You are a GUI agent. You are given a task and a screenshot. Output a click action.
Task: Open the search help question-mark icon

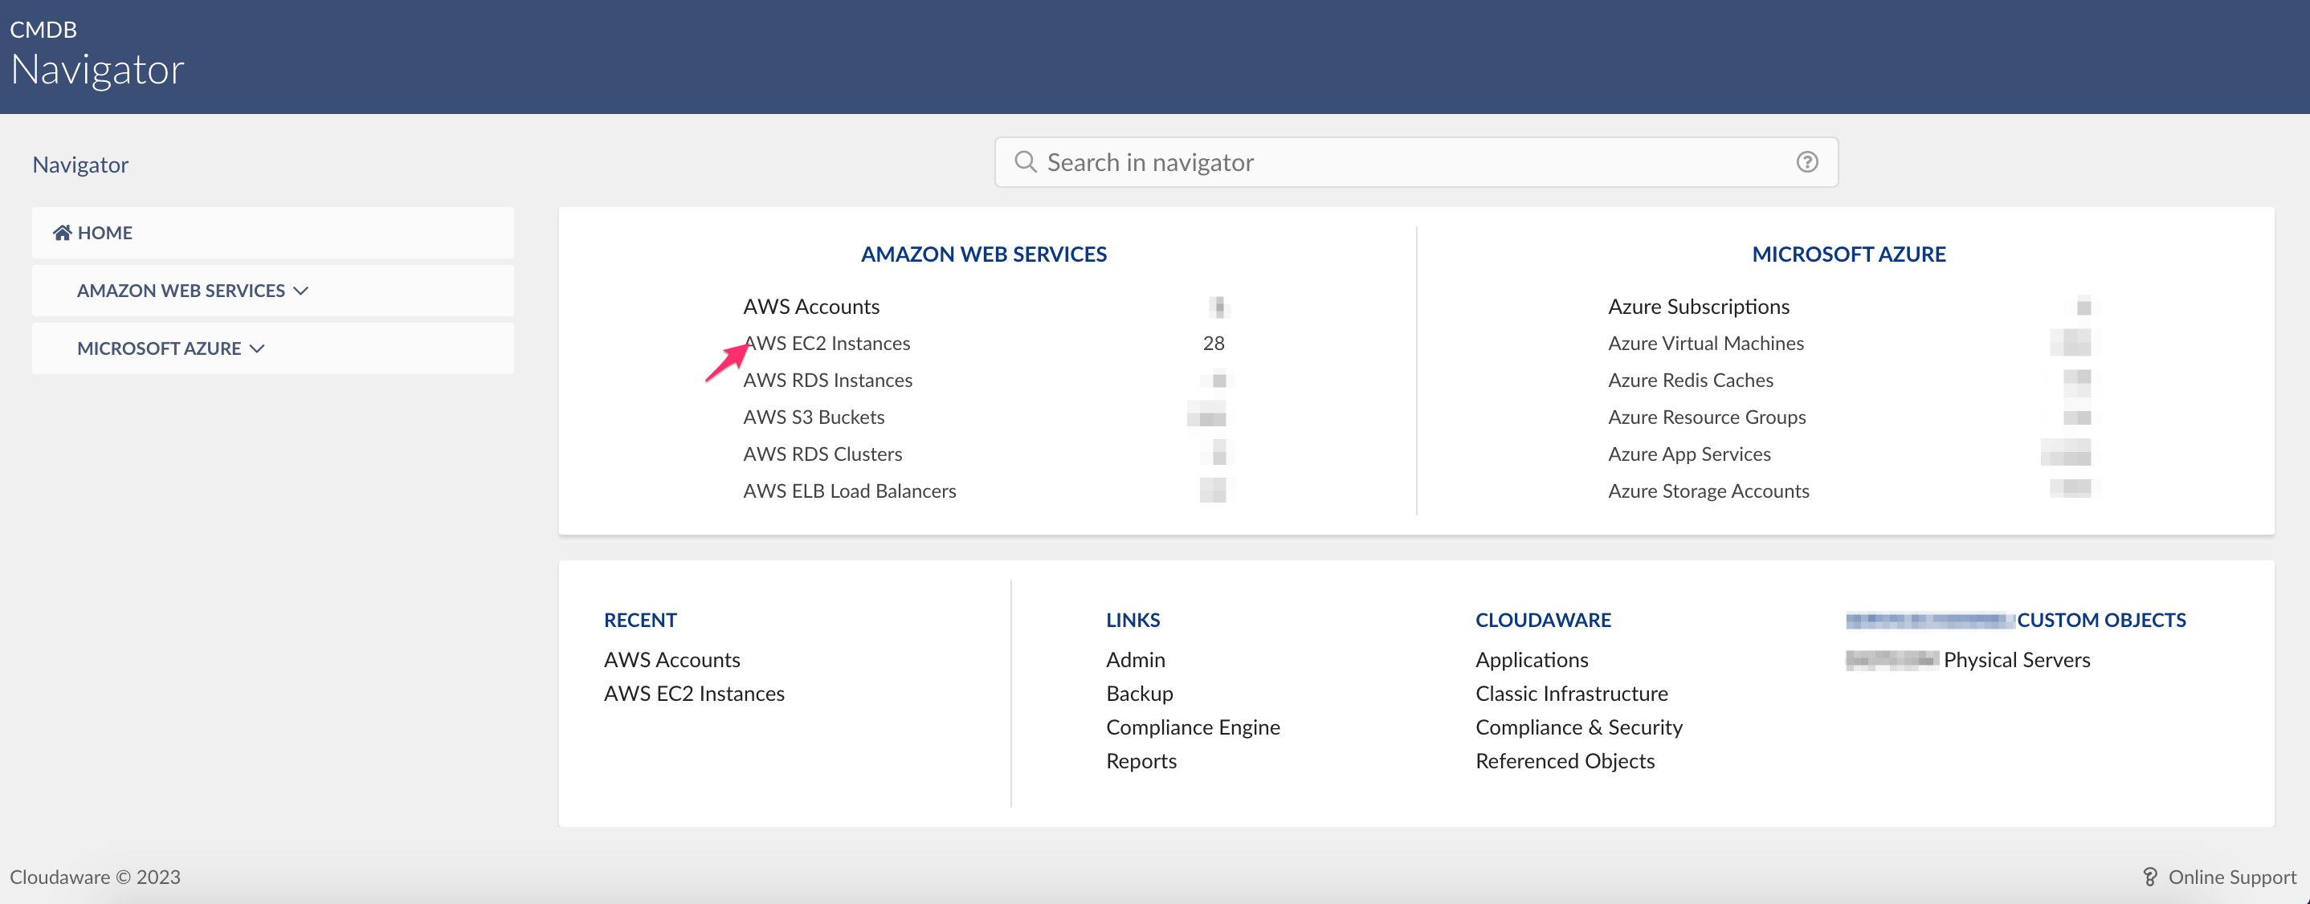tap(1807, 162)
